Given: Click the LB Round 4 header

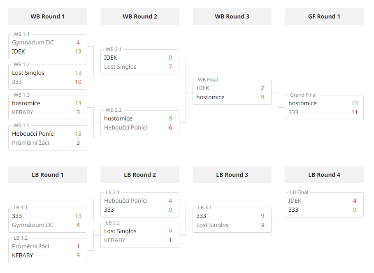Looking at the screenshot, I should click(x=324, y=175).
